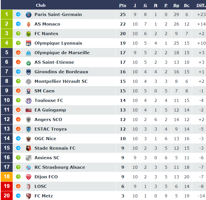This screenshot has height=200, width=206.
Task: Click the green up arrow beside Toulouse FC
Action: [x=18, y=100]
